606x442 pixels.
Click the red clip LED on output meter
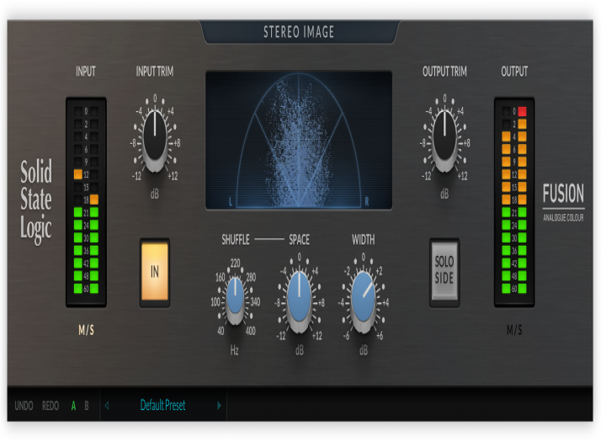click(x=522, y=112)
